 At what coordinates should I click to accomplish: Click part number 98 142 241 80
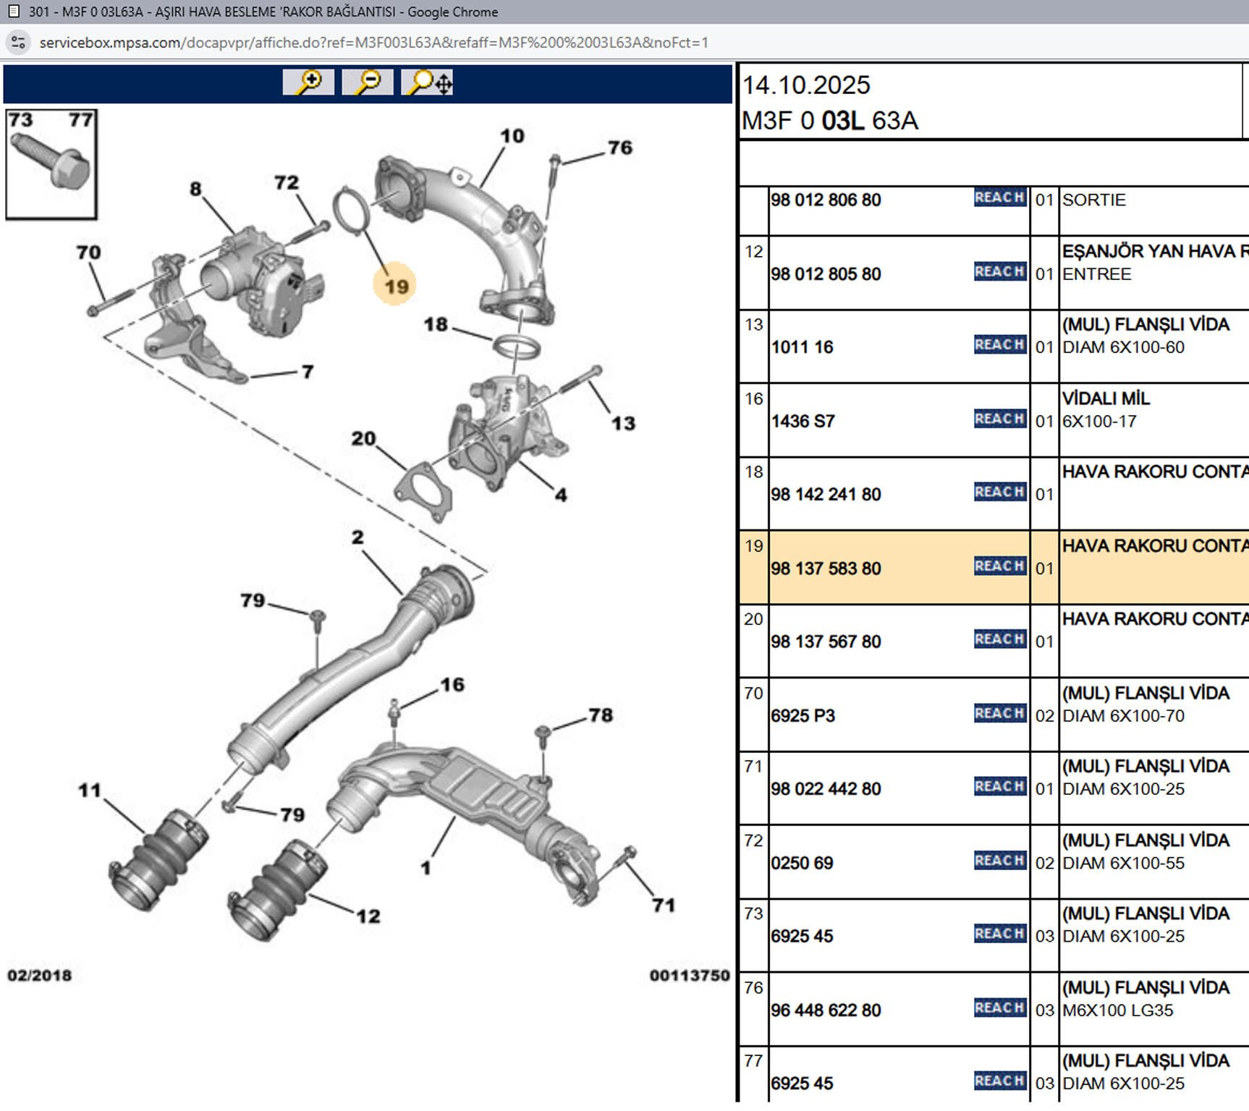point(826,495)
